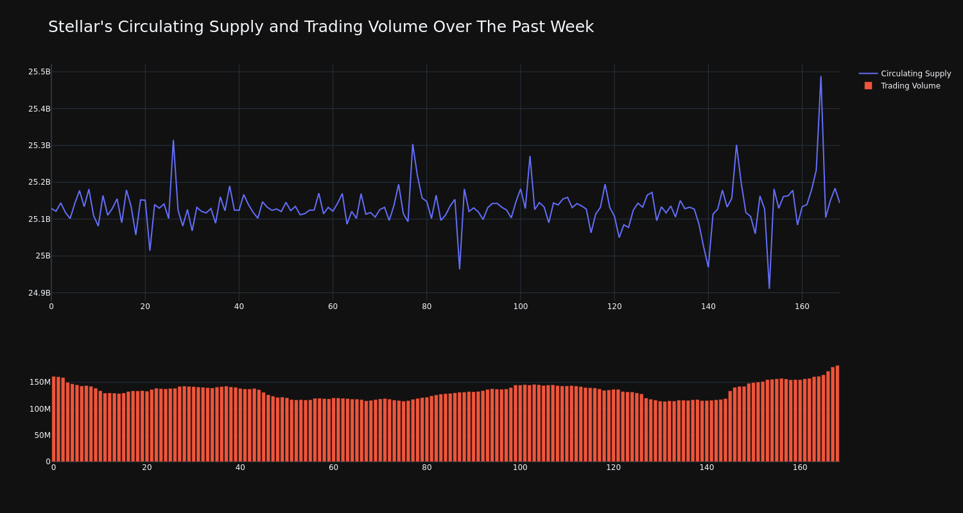Click the 25.2B y-axis label
The width and height of the screenshot is (963, 513).
39,182
